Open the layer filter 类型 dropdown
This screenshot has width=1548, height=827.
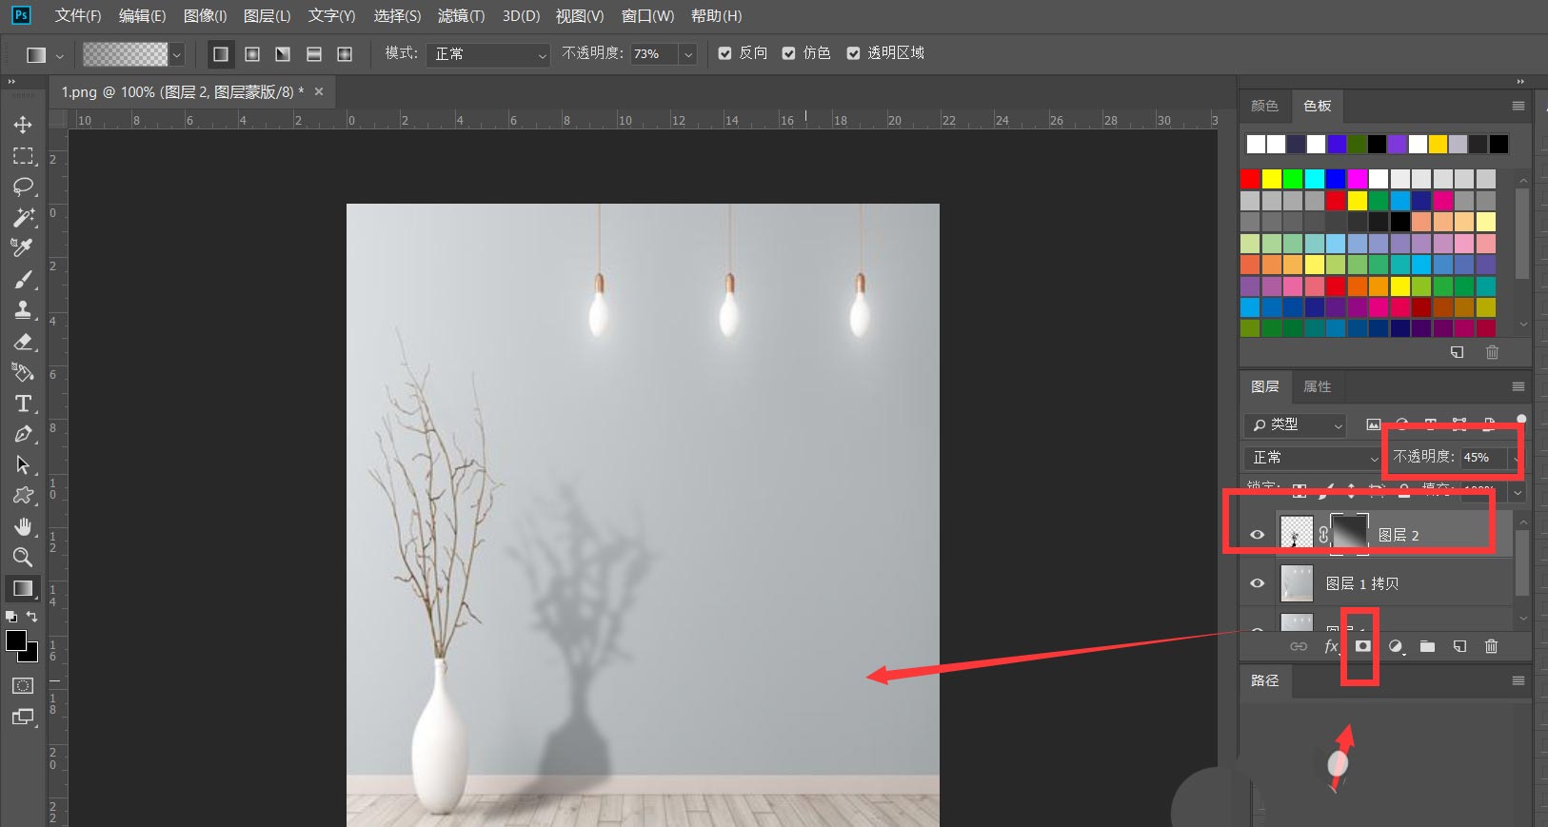1296,424
